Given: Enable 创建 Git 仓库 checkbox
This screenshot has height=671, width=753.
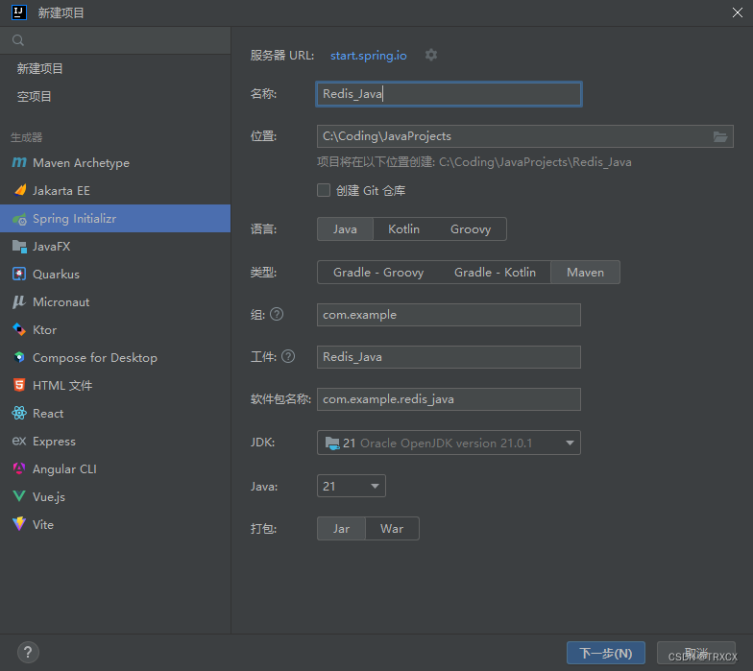Looking at the screenshot, I should click(x=324, y=190).
